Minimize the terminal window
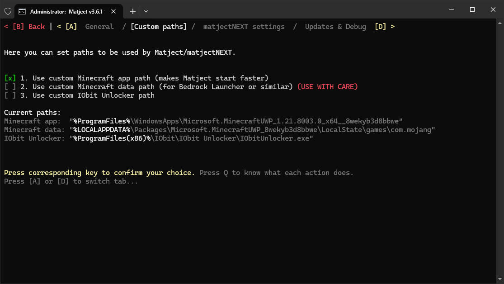Image resolution: width=504 pixels, height=284 pixels. click(452, 9)
